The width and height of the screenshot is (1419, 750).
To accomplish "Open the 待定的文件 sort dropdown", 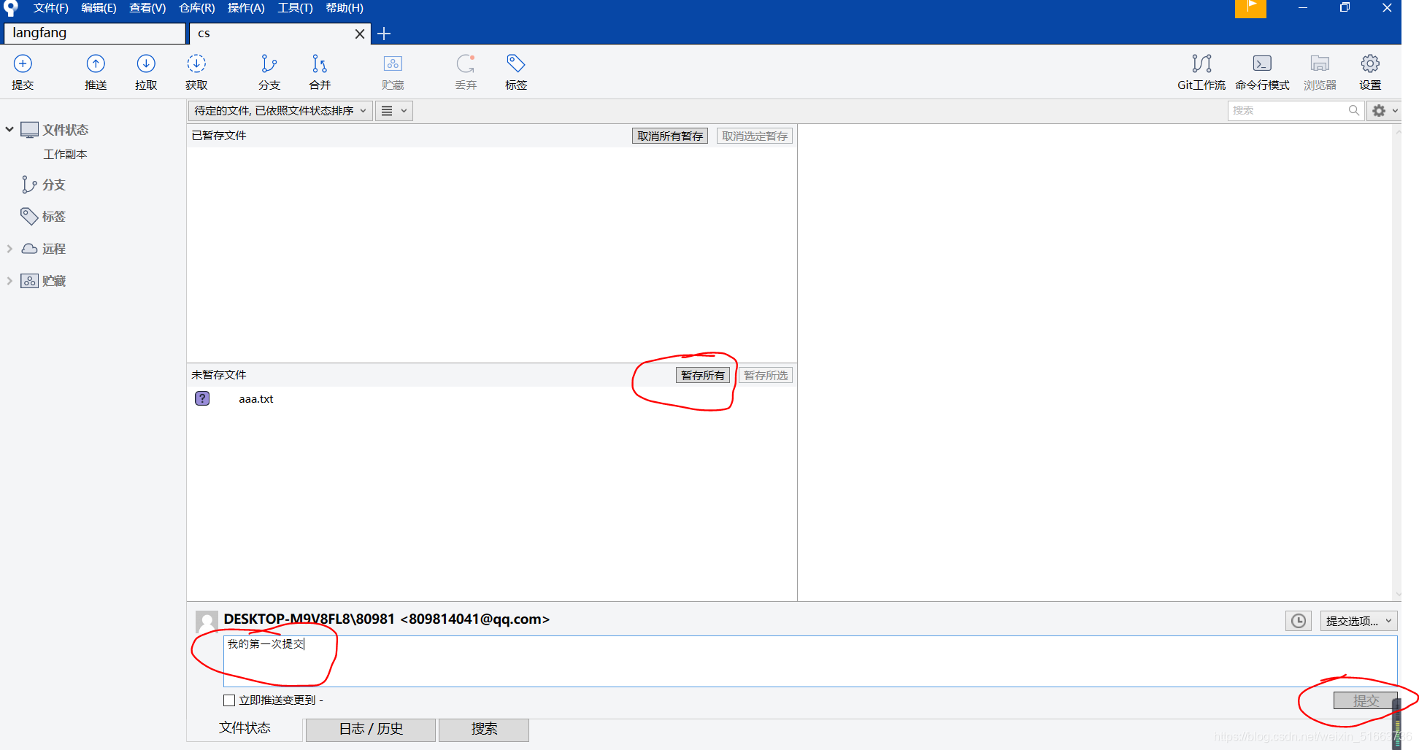I will [x=280, y=111].
